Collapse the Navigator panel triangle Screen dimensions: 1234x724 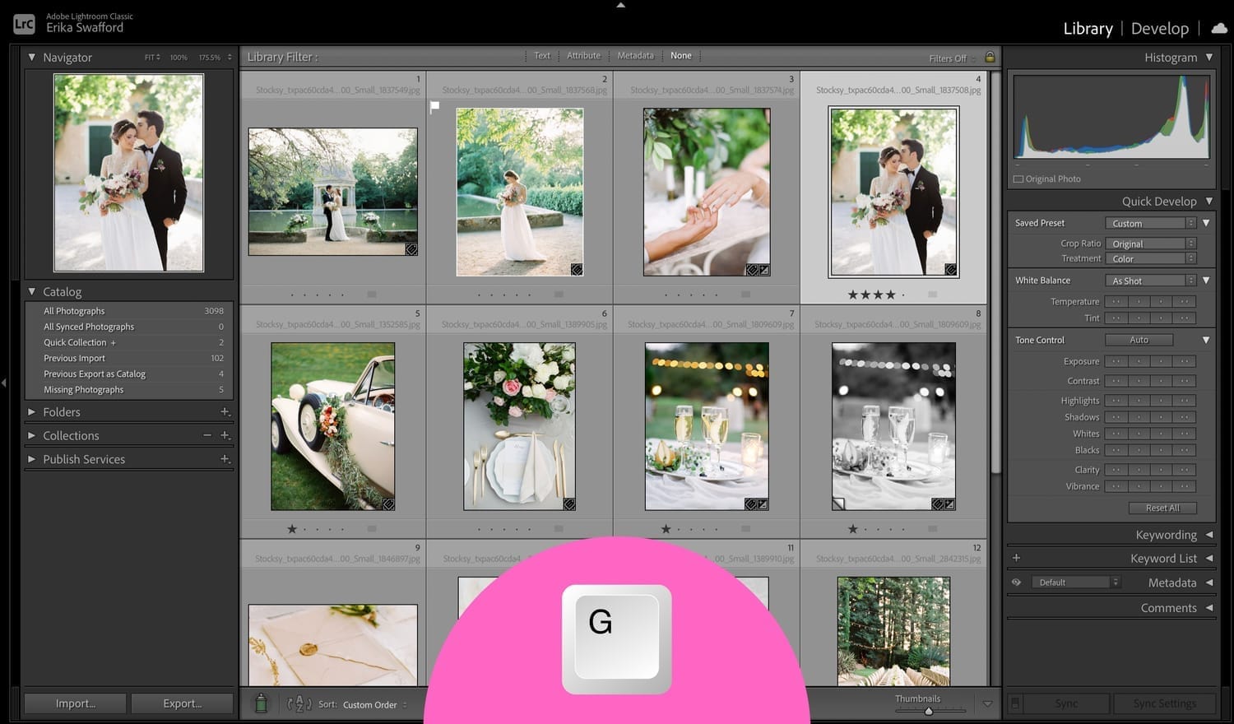coord(32,58)
